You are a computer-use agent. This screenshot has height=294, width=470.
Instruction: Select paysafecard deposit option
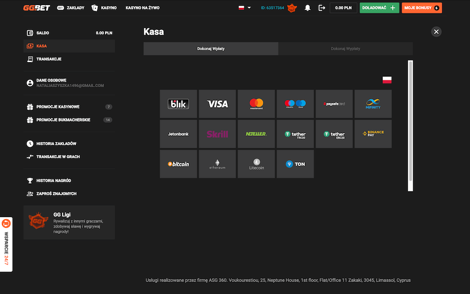click(334, 104)
